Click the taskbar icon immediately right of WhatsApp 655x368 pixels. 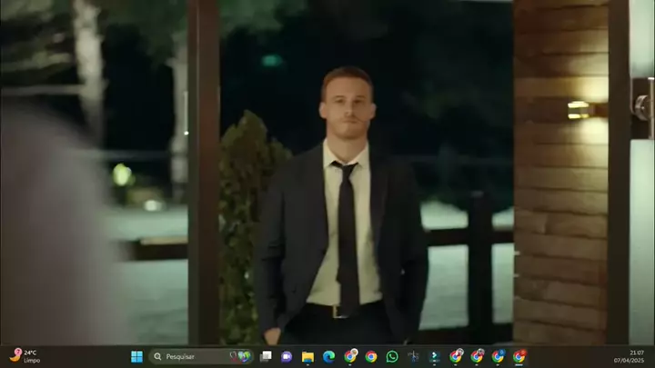[414, 356]
